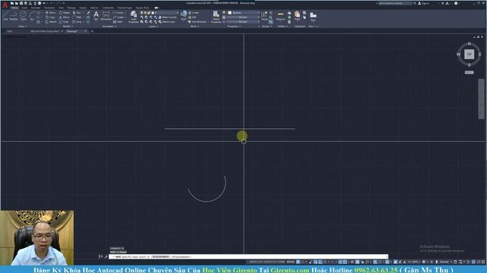
Task: Select the Arc tool
Action: 32,15
